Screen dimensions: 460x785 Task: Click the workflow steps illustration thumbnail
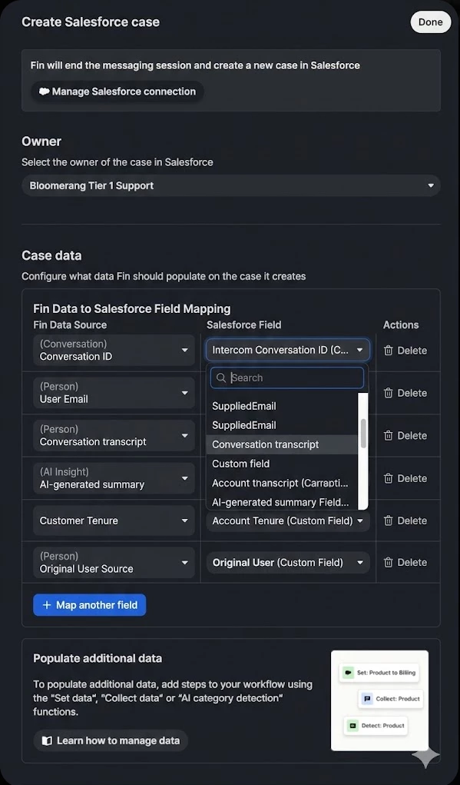pyautogui.click(x=379, y=700)
